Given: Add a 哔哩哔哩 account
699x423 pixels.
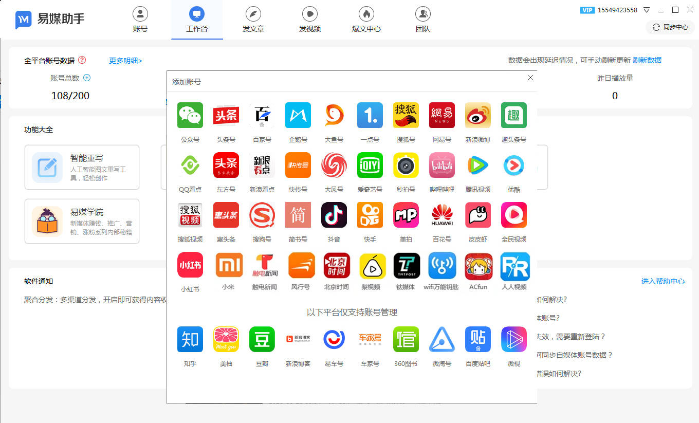Looking at the screenshot, I should (442, 165).
